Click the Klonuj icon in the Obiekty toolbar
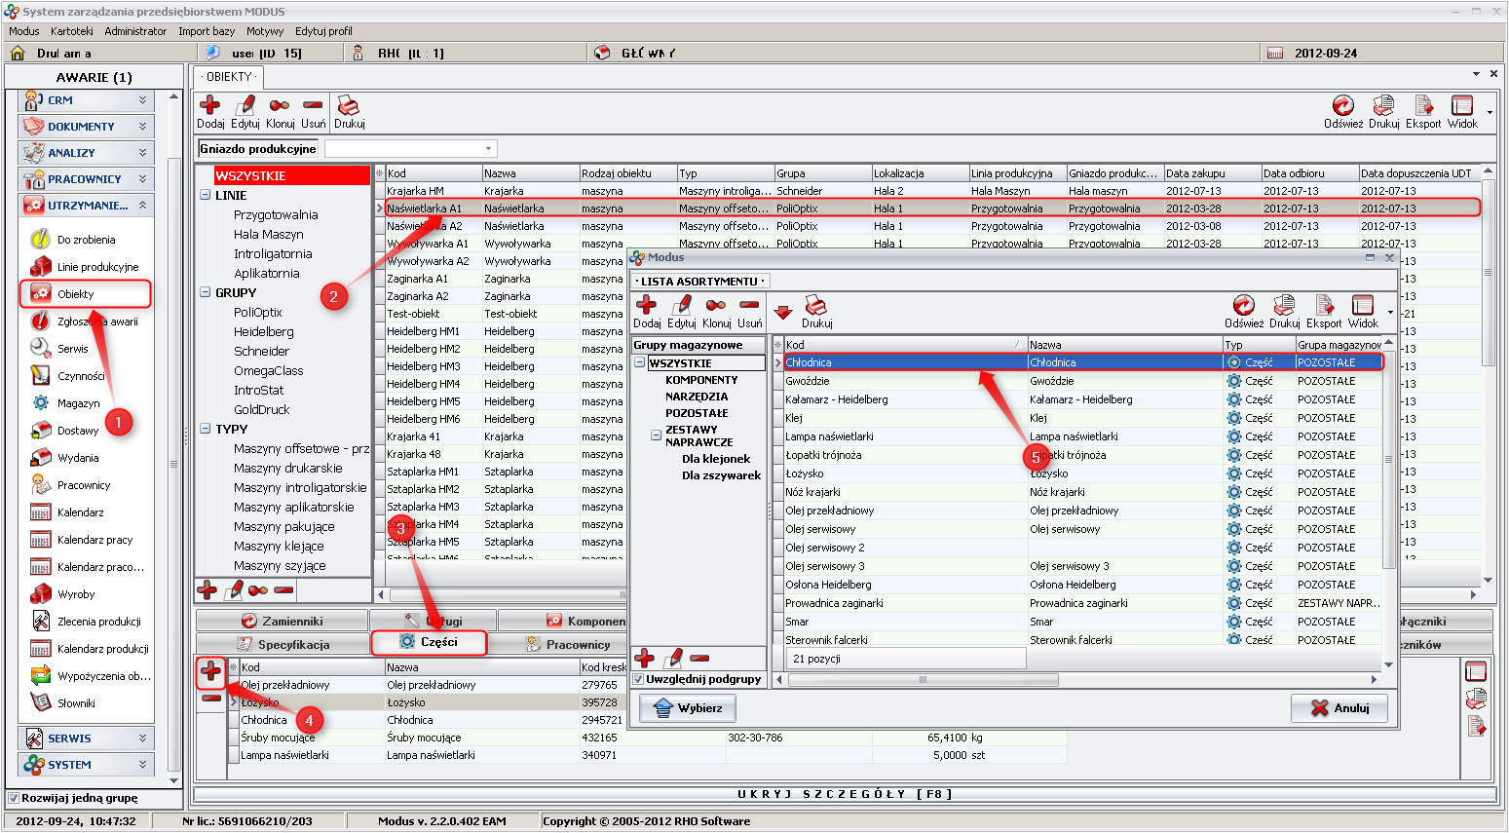Screen dimensions: 1509x833 point(280,105)
